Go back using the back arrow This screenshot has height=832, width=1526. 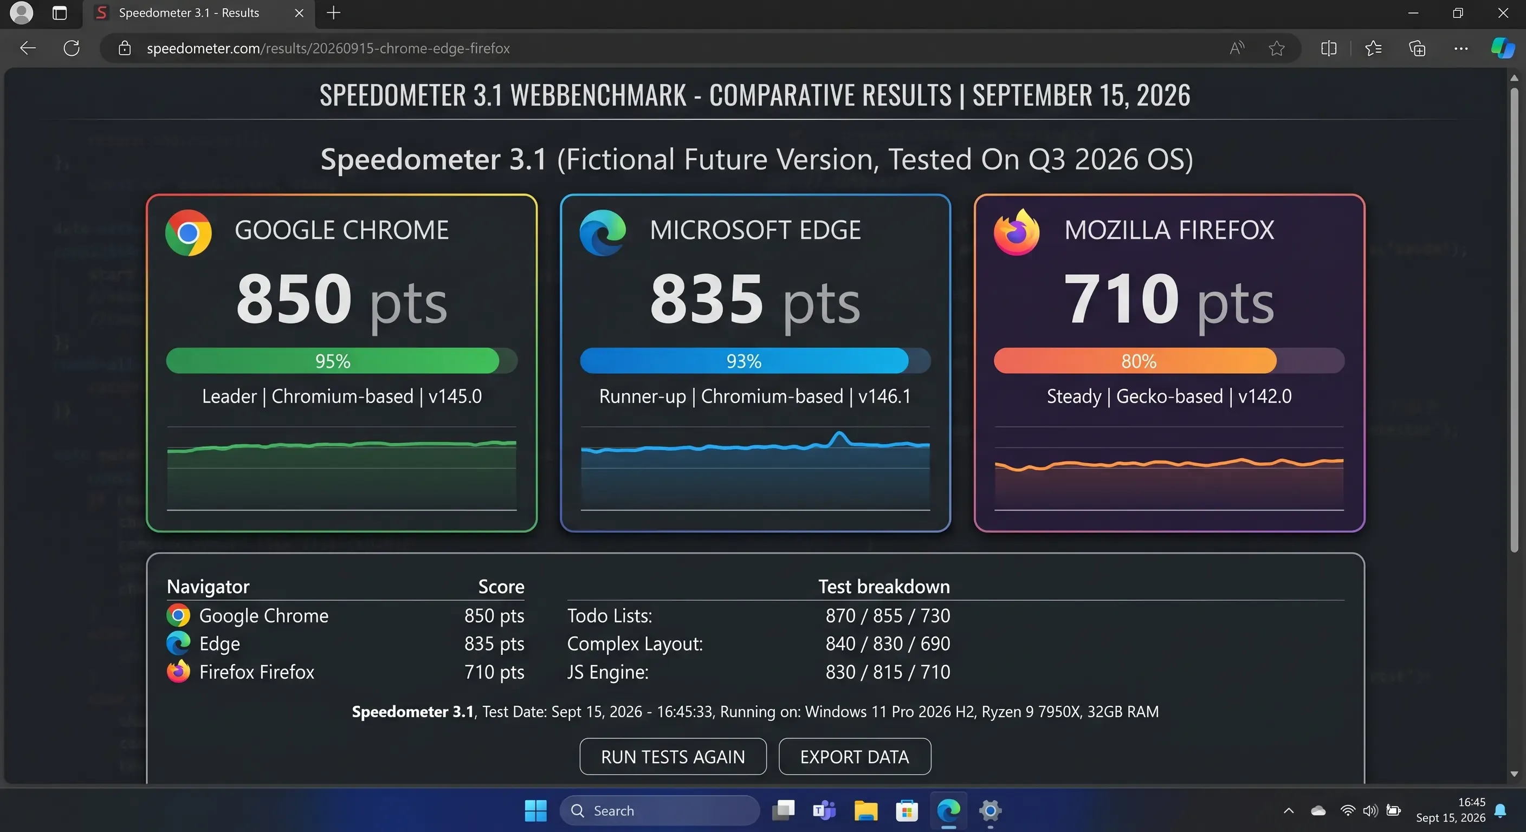tap(28, 48)
